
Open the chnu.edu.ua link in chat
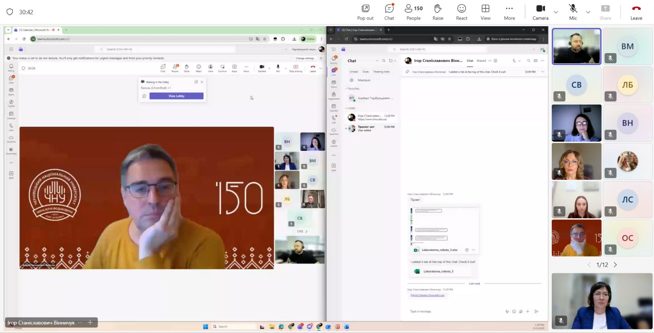(427, 295)
